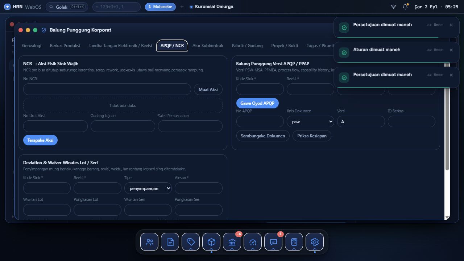Switch to the Proyek / Bukti tab
Image resolution: width=464 pixels, height=261 pixels.
285,46
